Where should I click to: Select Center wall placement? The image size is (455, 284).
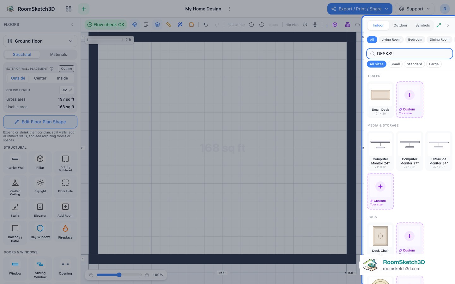40,78
